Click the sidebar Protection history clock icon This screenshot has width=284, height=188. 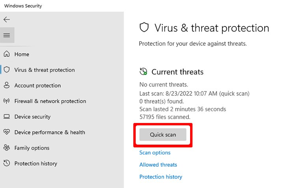(7, 164)
